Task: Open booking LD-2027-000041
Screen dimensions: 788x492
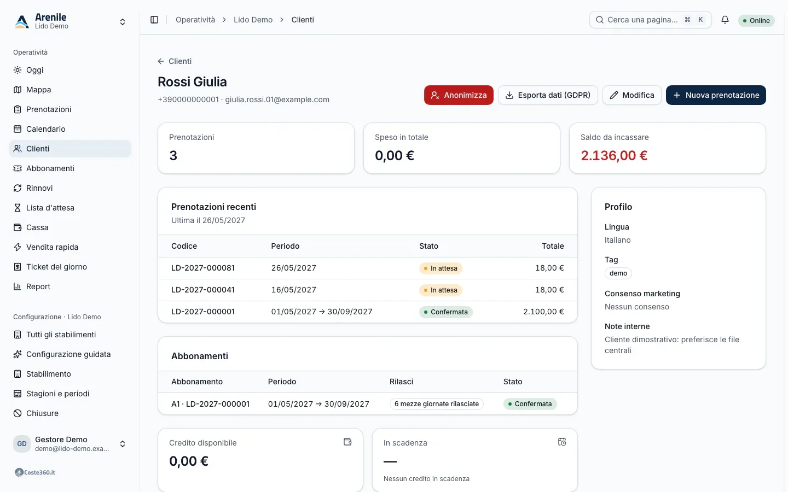Action: [203, 290]
